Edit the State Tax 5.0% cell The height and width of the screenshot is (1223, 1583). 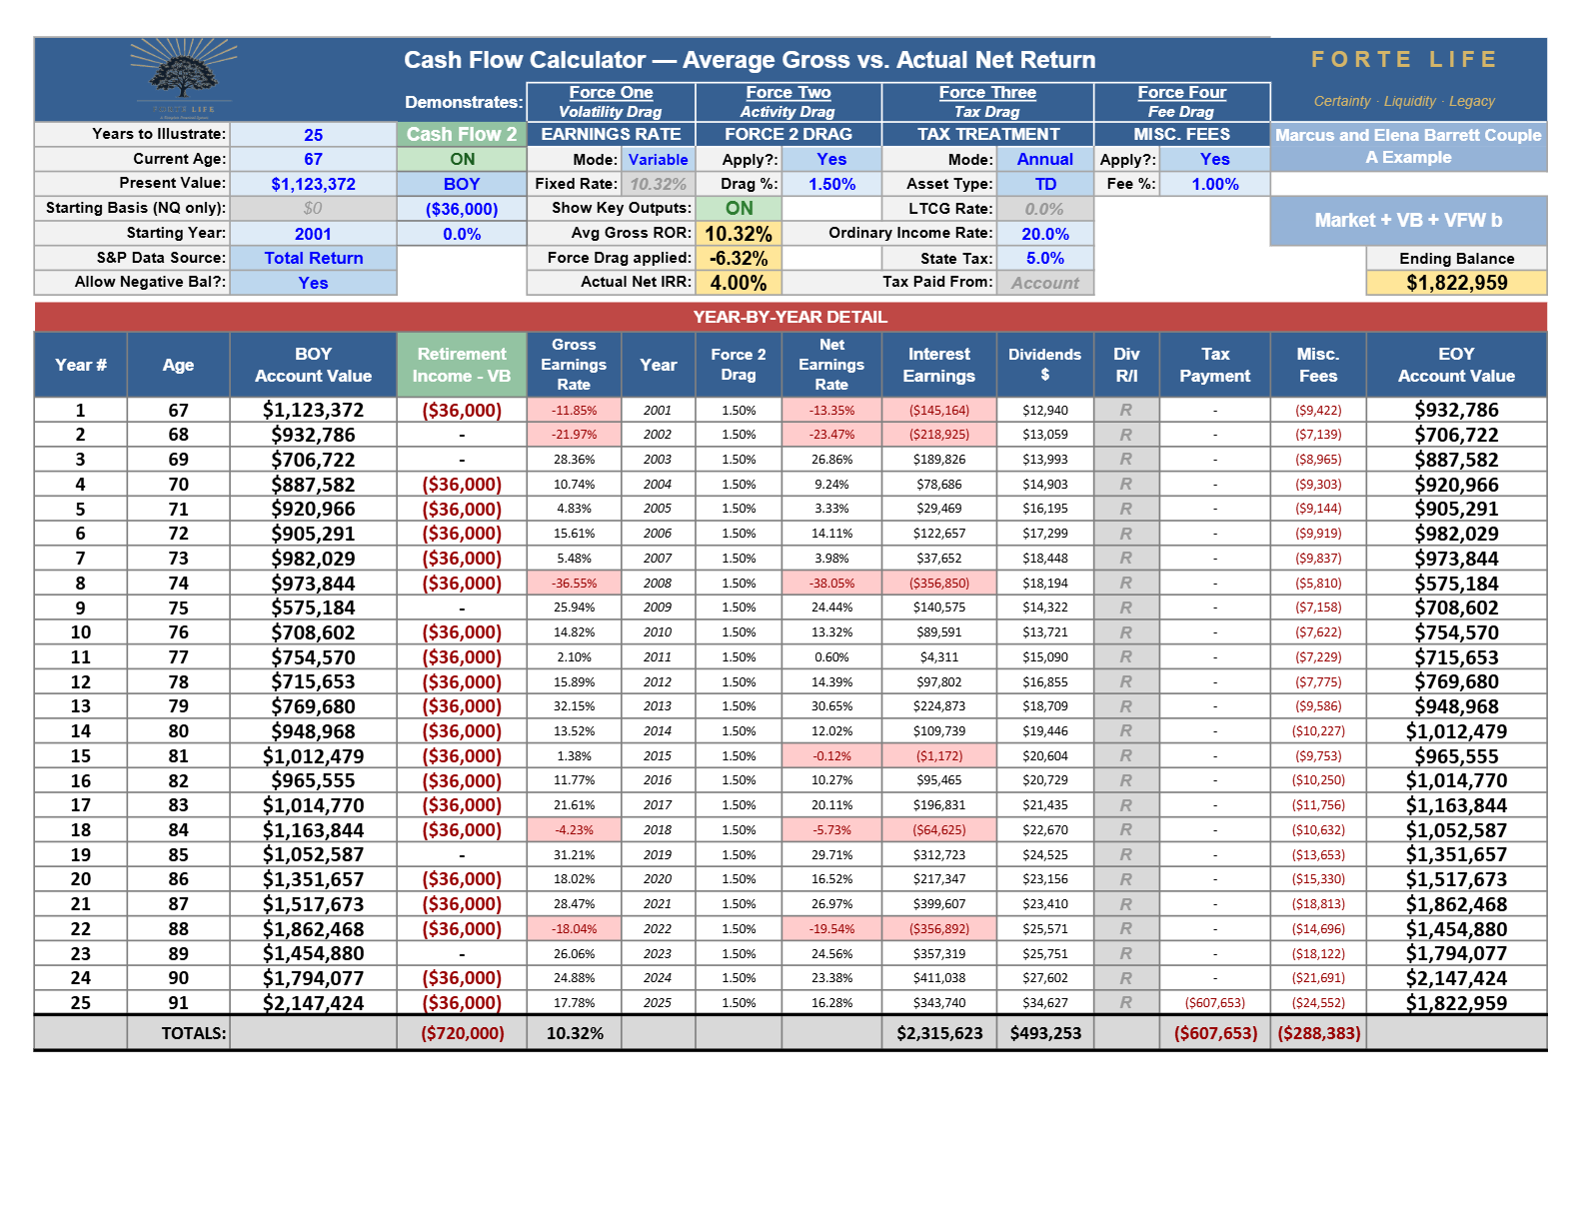(x=1045, y=258)
